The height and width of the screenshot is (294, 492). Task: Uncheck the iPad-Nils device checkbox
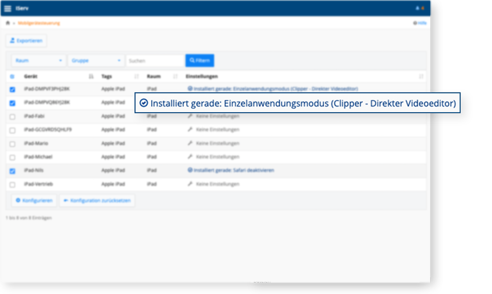[x=12, y=171]
